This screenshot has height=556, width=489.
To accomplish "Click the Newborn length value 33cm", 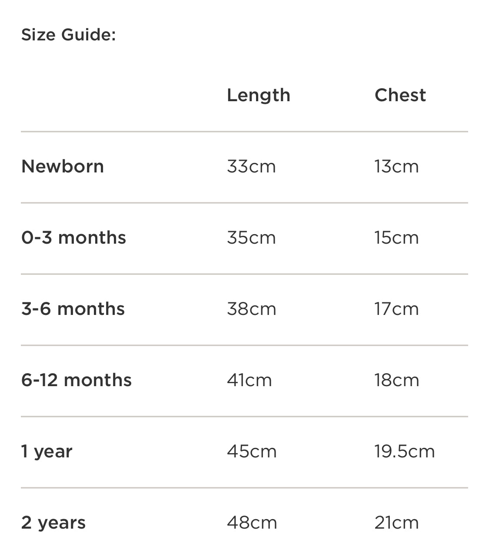I will point(251,166).
